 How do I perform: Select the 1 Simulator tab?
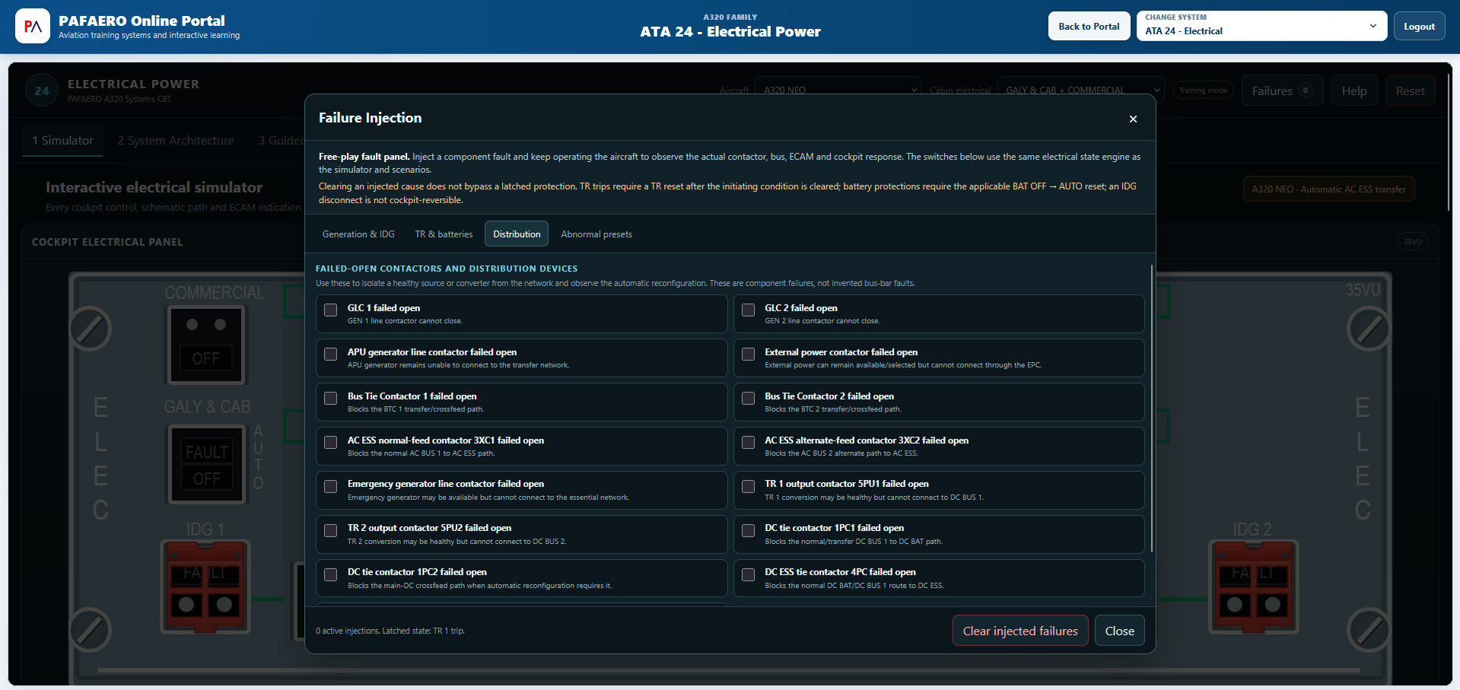click(x=62, y=141)
